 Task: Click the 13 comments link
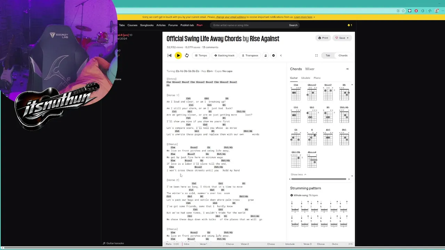click(210, 47)
